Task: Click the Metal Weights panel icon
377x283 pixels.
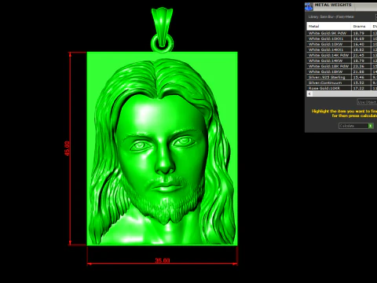Action: [x=309, y=7]
